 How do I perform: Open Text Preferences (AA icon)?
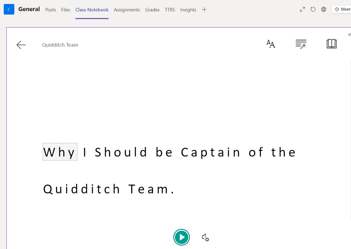[271, 44]
